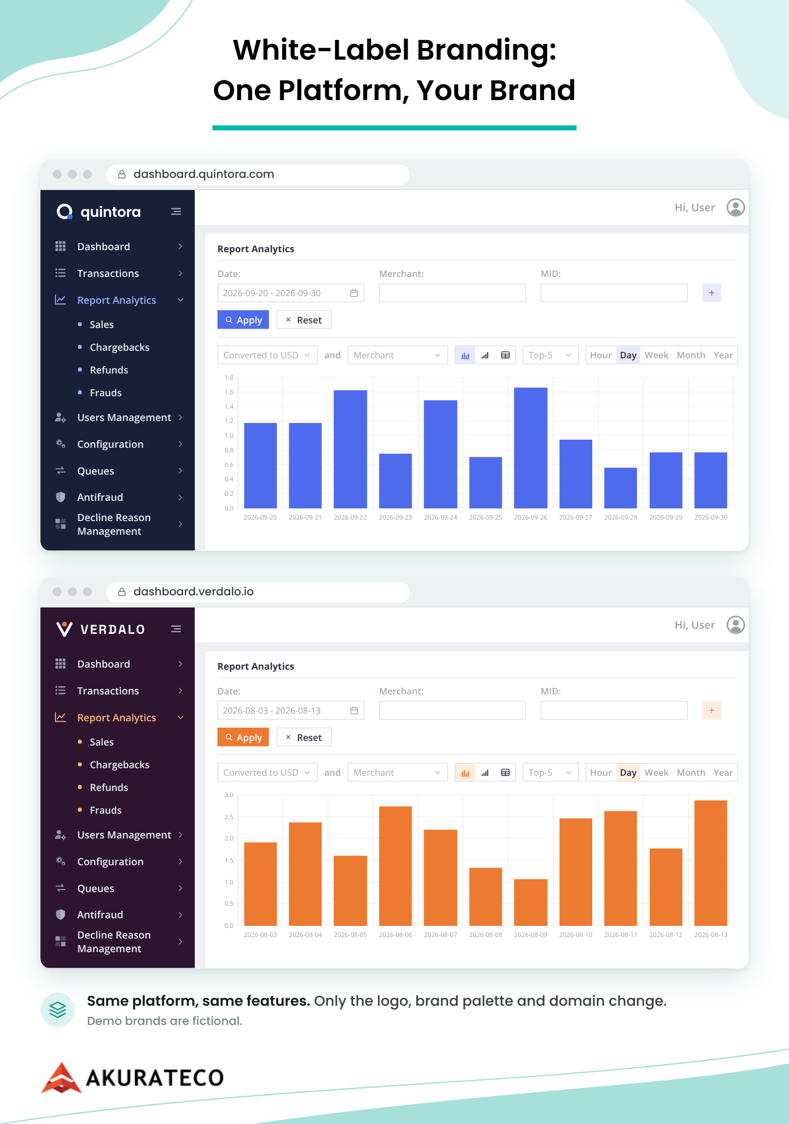Switch Verdalo chart to Year granularity
This screenshot has height=1124, width=789.
[x=723, y=773]
